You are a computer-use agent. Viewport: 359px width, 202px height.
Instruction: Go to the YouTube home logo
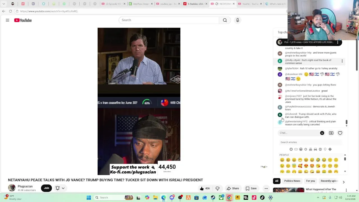23,20
